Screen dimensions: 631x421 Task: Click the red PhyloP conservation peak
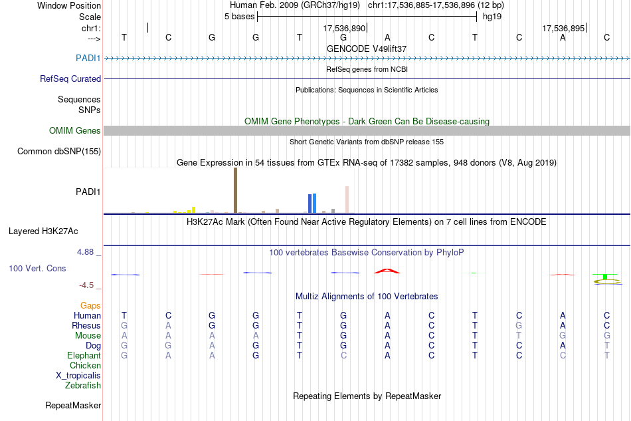tap(387, 271)
